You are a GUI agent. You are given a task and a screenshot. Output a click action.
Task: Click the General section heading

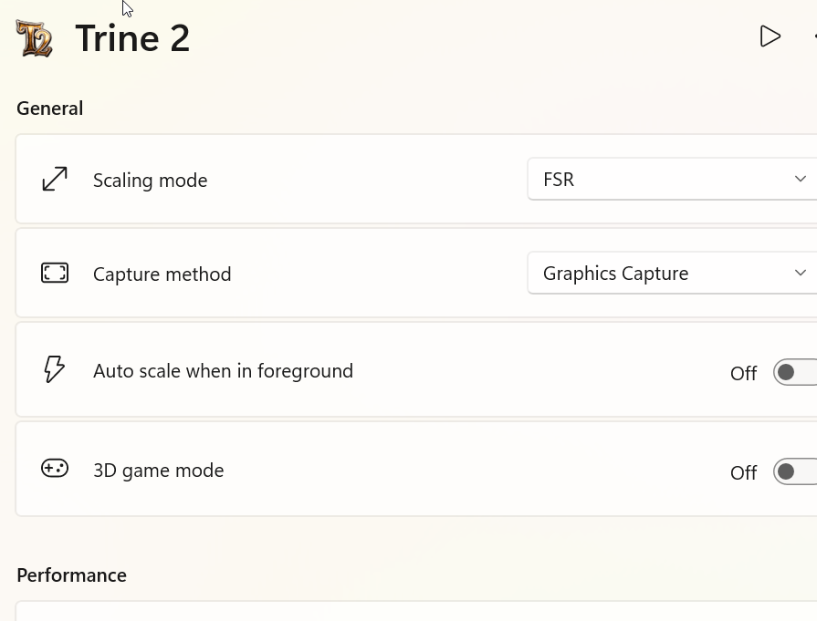pyautogui.click(x=50, y=109)
